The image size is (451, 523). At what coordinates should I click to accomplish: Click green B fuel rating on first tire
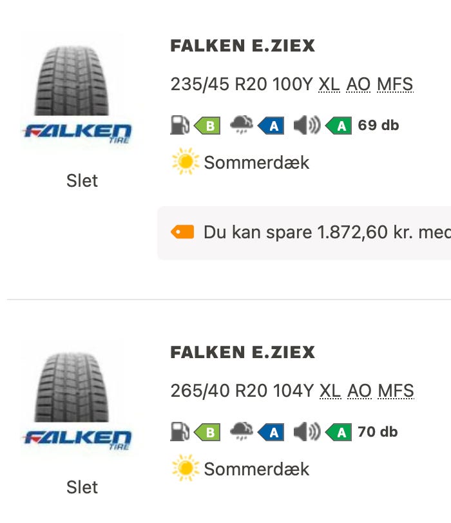click(207, 126)
